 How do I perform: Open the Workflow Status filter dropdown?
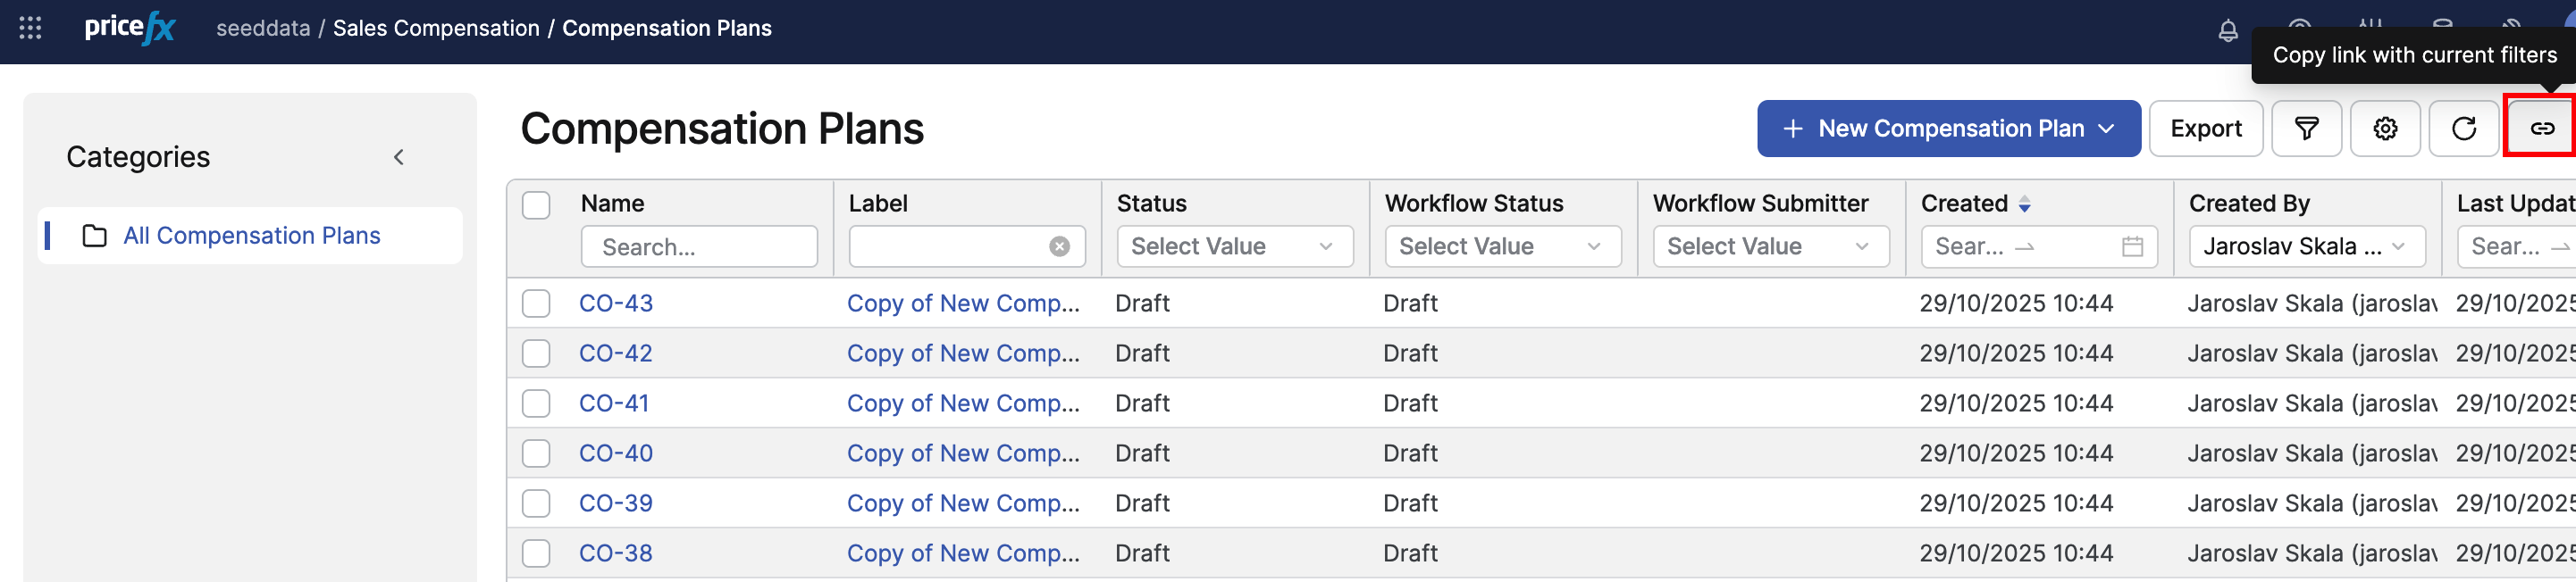point(1502,246)
